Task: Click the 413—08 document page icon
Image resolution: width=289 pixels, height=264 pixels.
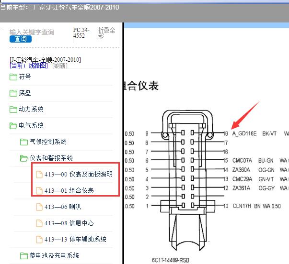Action: click(39, 223)
